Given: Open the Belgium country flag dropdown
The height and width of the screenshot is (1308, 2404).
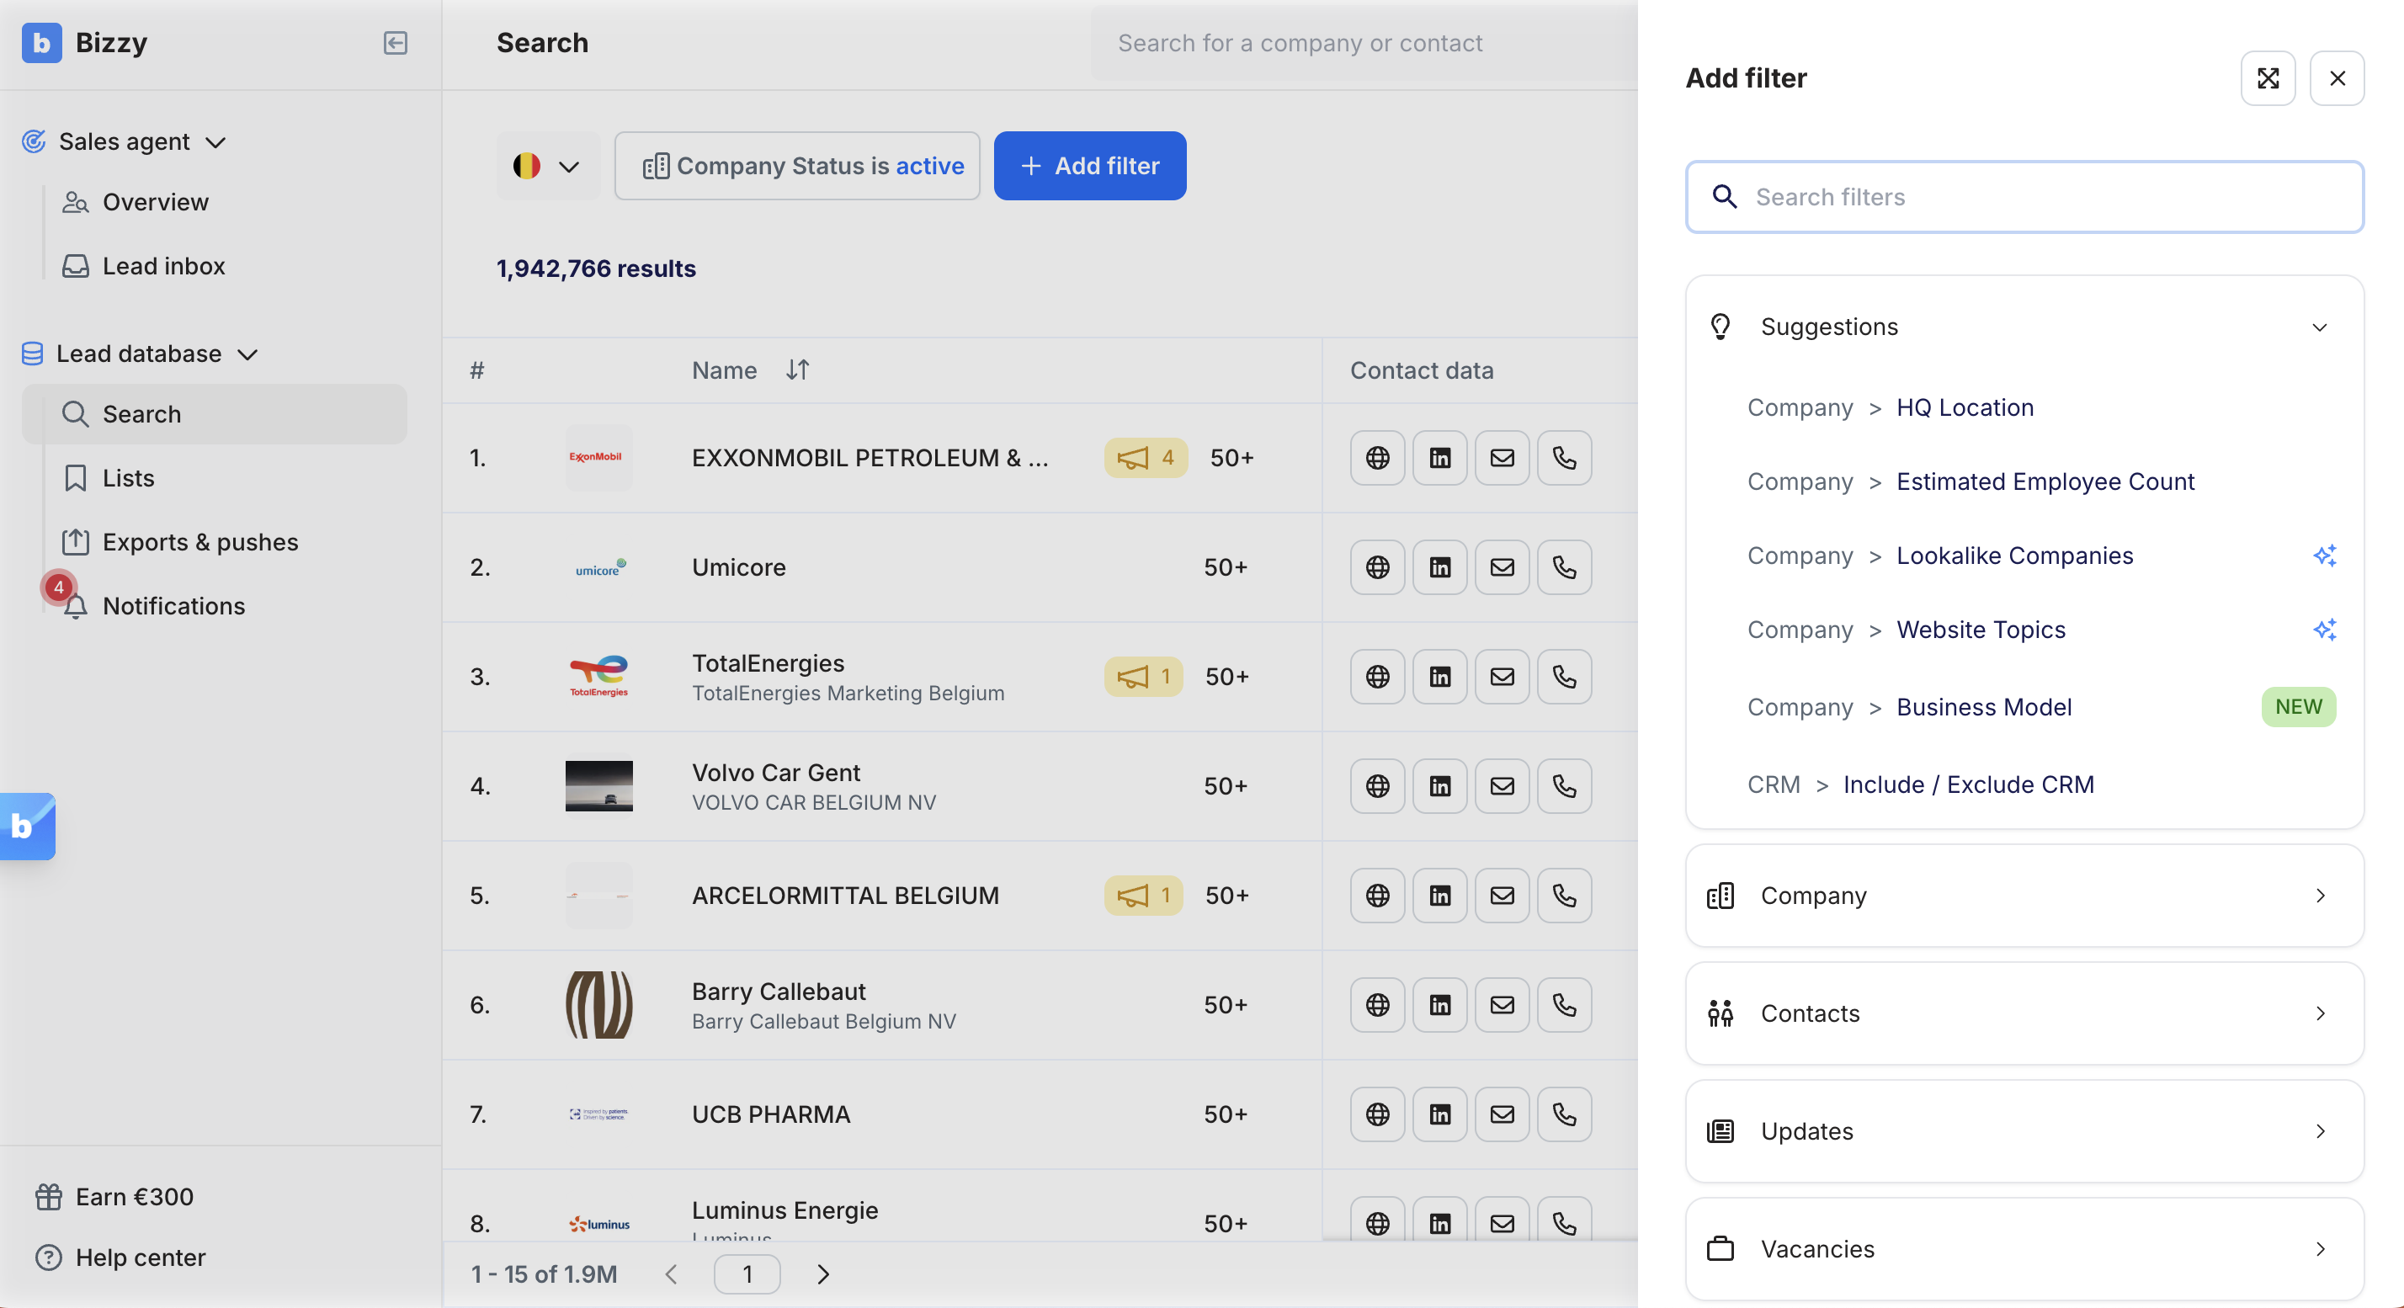Looking at the screenshot, I should 547,166.
